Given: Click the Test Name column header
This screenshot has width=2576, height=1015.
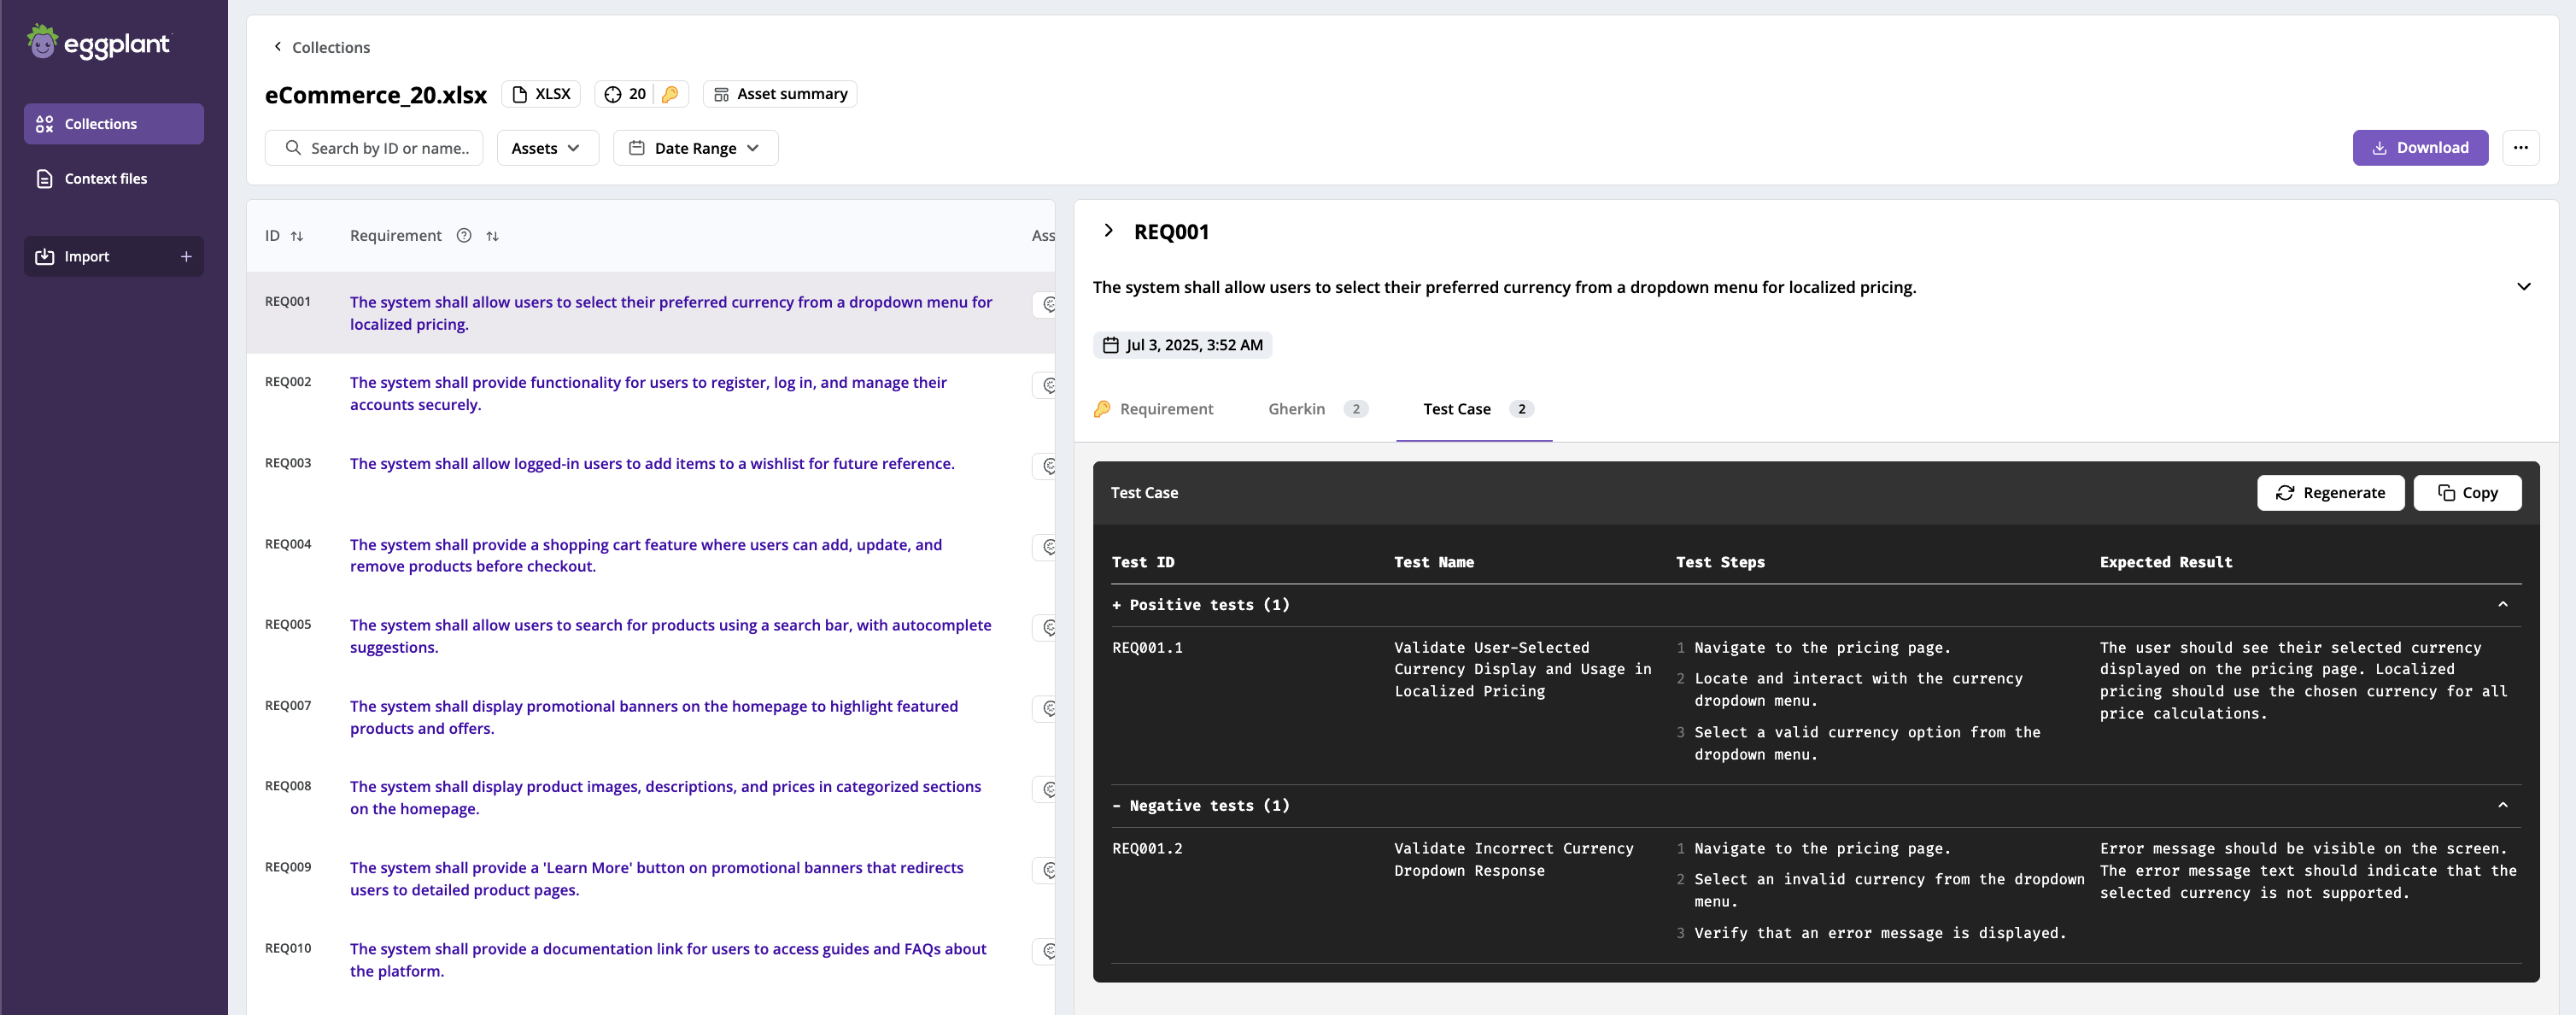Looking at the screenshot, I should (1433, 562).
